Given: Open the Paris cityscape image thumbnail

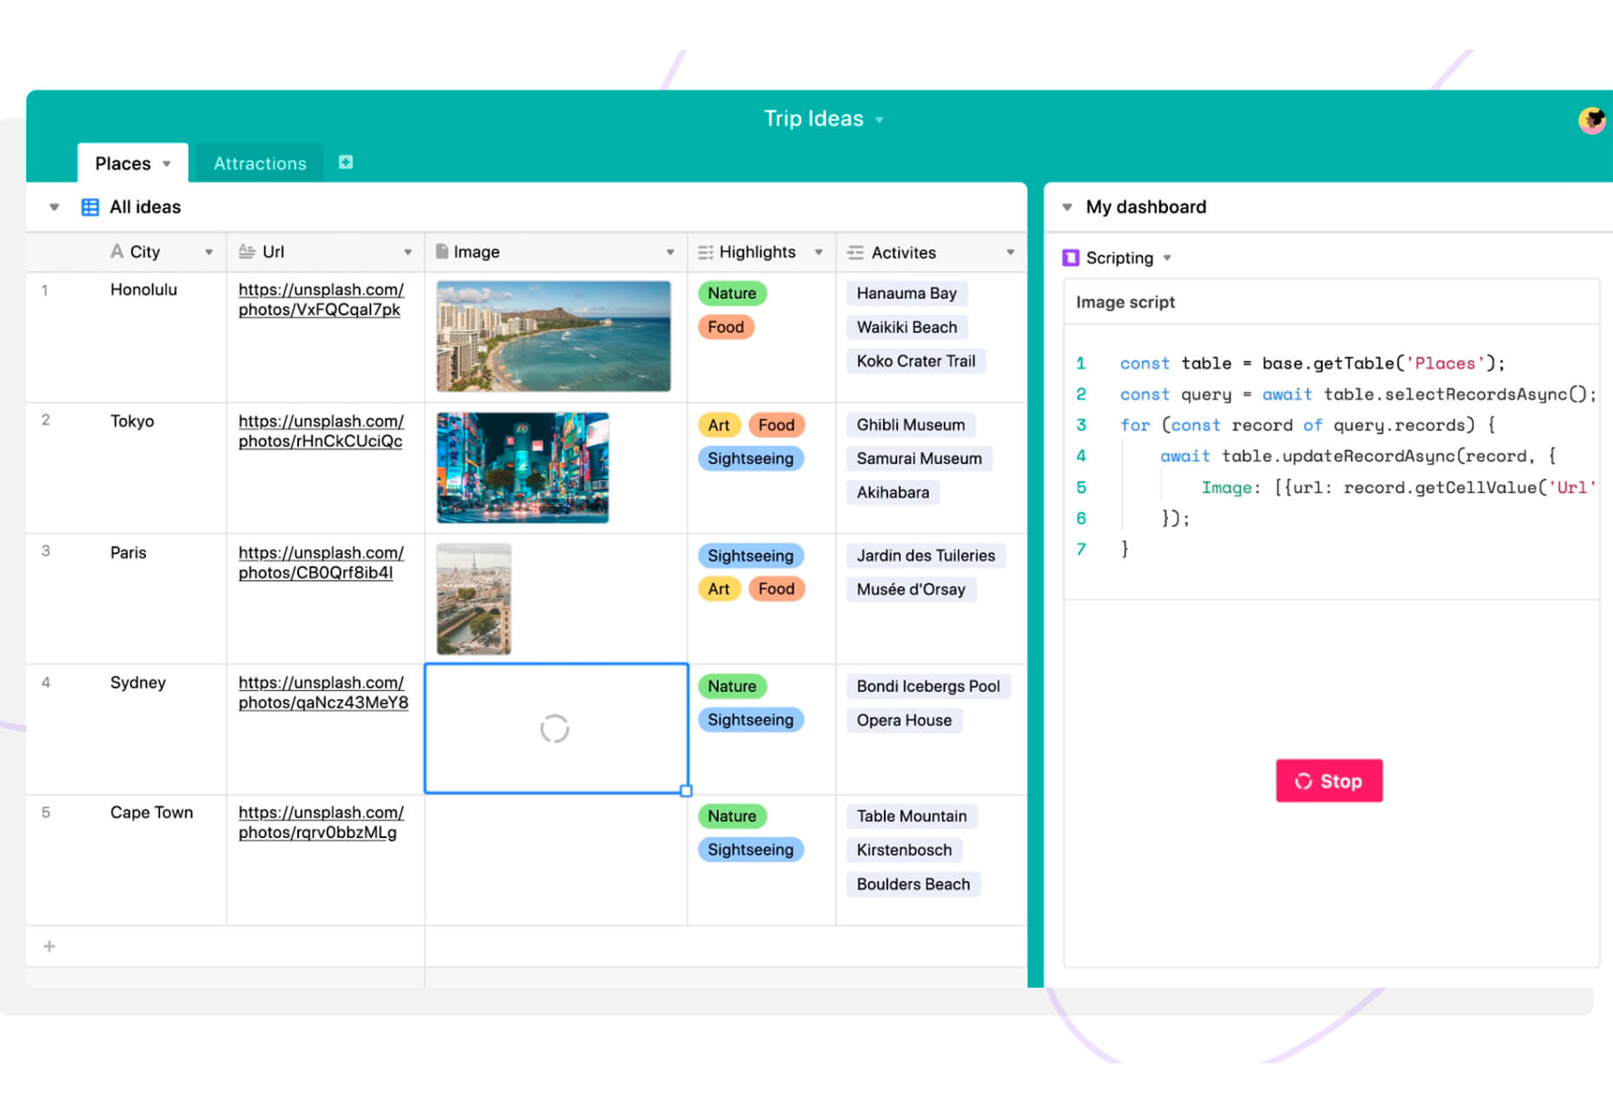Looking at the screenshot, I should [474, 599].
